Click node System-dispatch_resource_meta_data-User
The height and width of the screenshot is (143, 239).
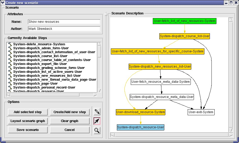(x=162, y=97)
